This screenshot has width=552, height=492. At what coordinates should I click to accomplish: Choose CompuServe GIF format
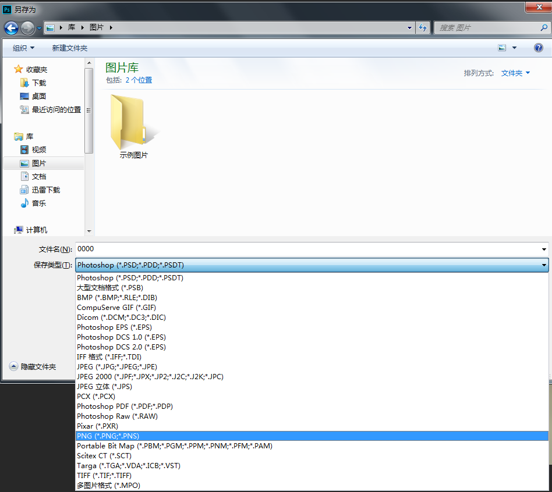click(x=312, y=308)
